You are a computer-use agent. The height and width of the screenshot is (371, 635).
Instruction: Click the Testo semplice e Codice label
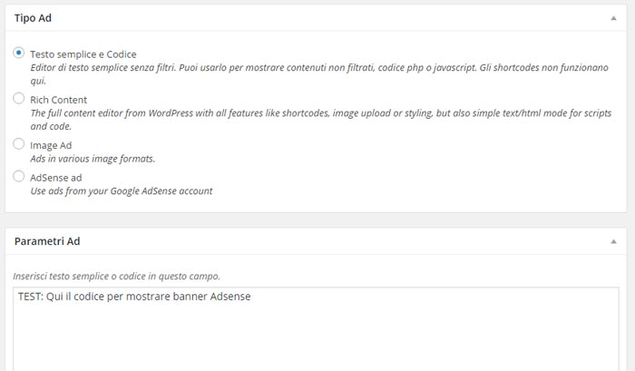[x=83, y=54]
